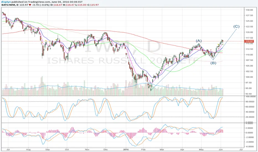
Task: Click the red down-triangle change indicator
Action: coord(30,5)
